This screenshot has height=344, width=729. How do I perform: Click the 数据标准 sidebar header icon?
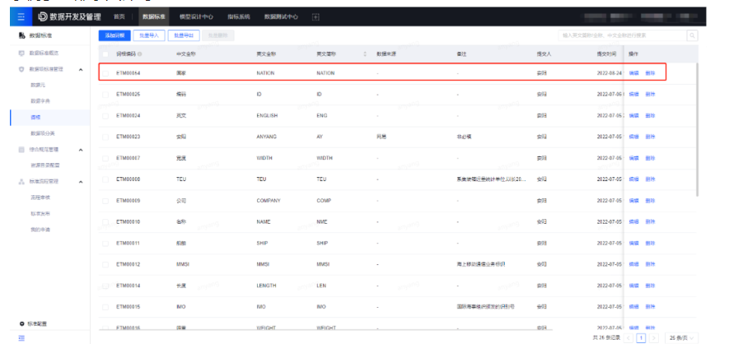(x=21, y=35)
